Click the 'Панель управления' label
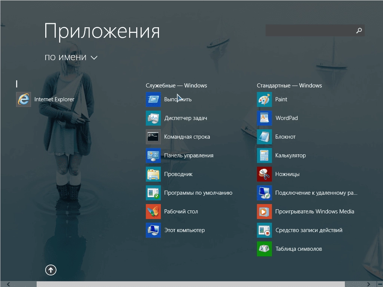Screen dimensions: 383x287 189,155
